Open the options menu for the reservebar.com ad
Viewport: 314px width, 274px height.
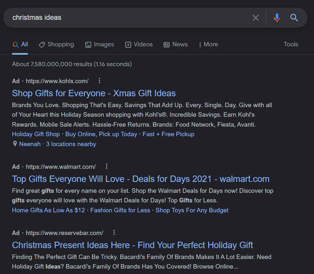[x=114, y=232]
